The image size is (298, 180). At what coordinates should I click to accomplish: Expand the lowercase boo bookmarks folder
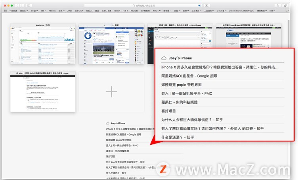pyautogui.click(x=272, y=11)
